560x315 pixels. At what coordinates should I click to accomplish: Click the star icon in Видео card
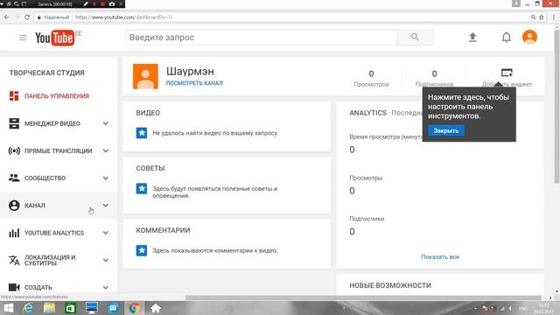(x=142, y=133)
